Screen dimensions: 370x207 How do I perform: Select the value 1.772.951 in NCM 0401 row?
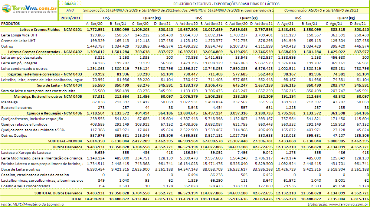click(96, 29)
